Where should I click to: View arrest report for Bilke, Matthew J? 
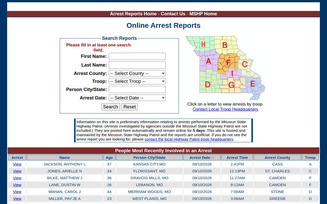pyautogui.click(x=17, y=178)
